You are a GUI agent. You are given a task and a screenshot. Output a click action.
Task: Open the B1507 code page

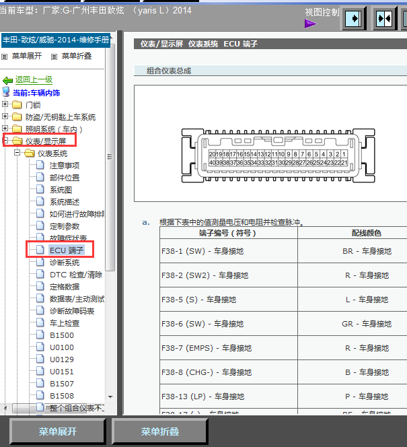point(62,384)
